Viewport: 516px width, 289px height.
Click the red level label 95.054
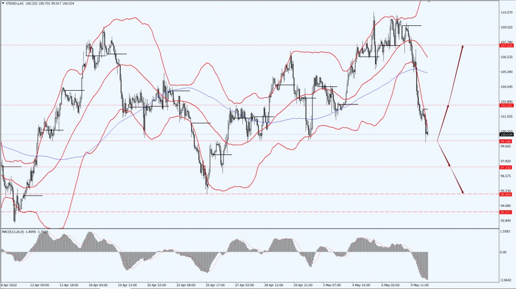(x=506, y=194)
